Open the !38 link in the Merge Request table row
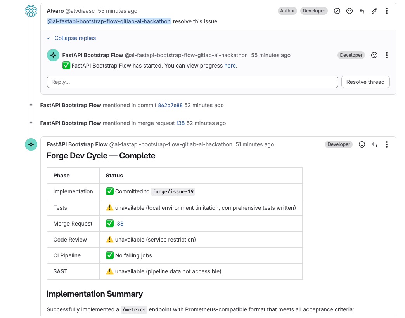This screenshot has height=318, width=405. pyautogui.click(x=119, y=224)
